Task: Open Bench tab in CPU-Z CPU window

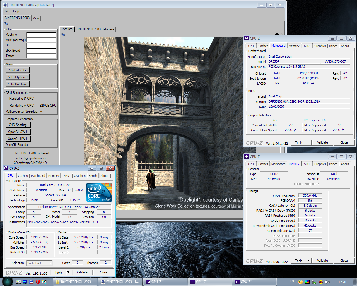Action: (x=93, y=176)
